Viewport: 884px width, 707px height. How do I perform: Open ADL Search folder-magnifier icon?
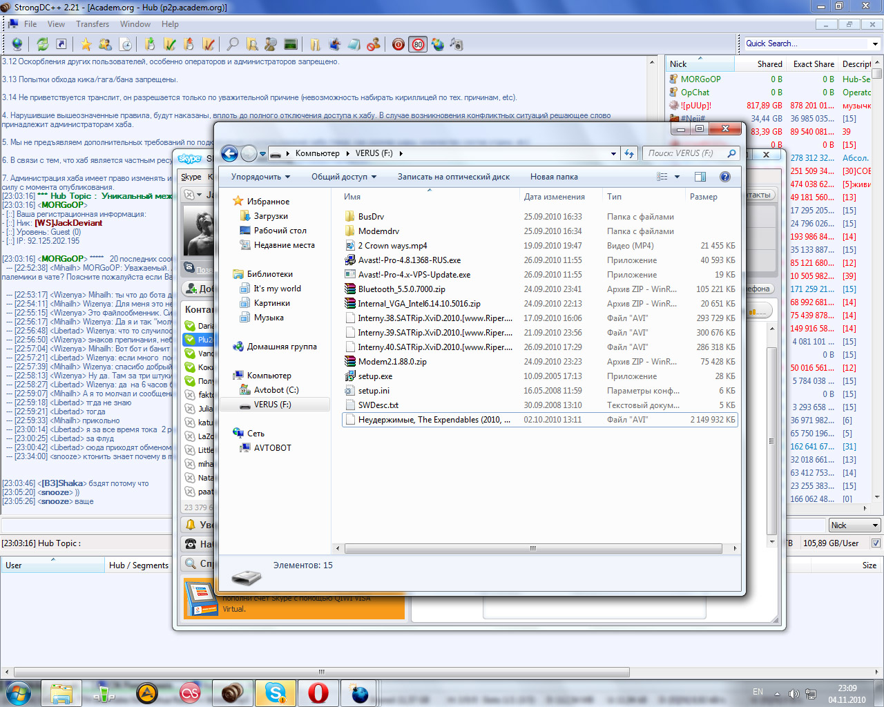coord(252,44)
